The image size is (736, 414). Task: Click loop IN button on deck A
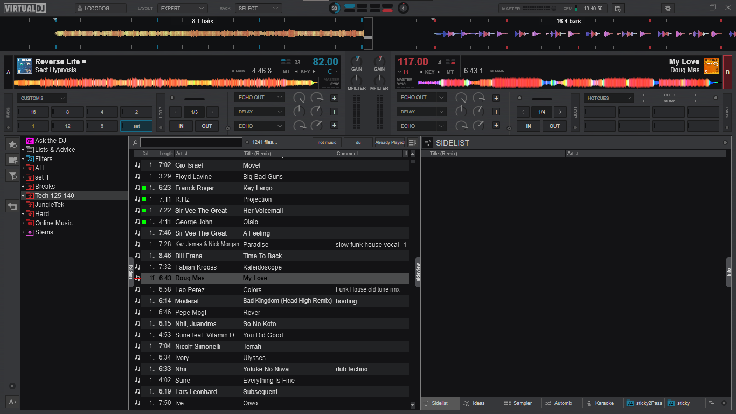pos(181,126)
